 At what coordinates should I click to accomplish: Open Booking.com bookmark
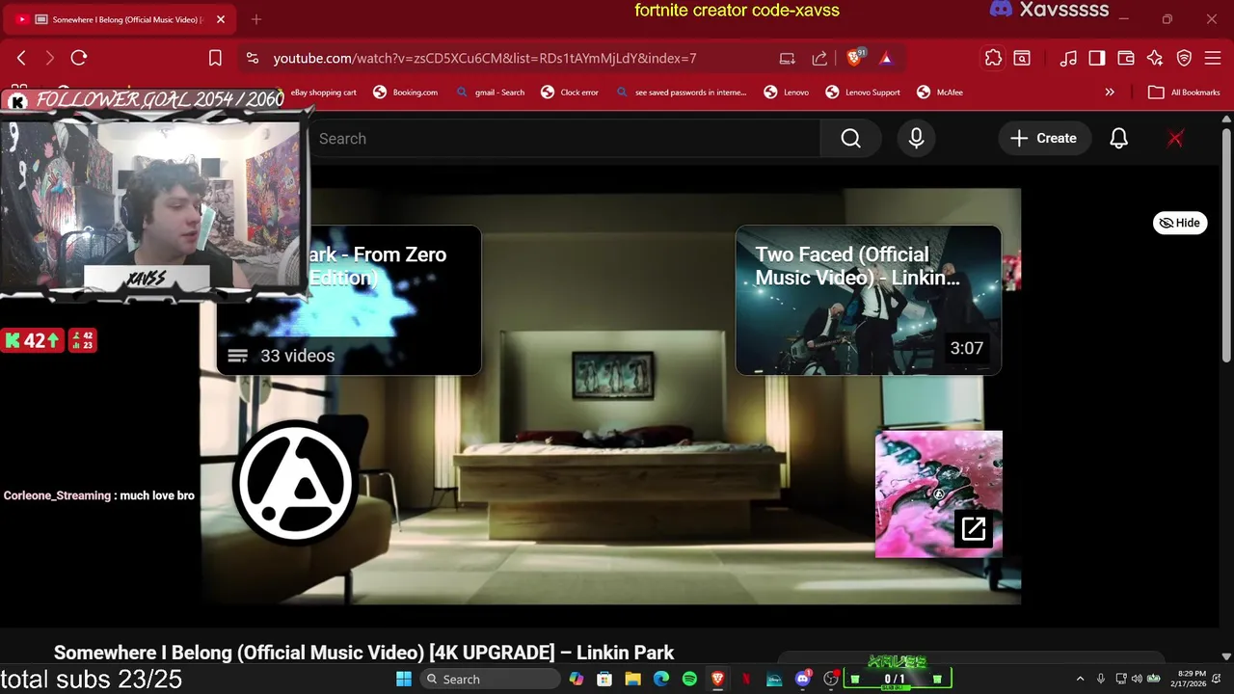[405, 93]
